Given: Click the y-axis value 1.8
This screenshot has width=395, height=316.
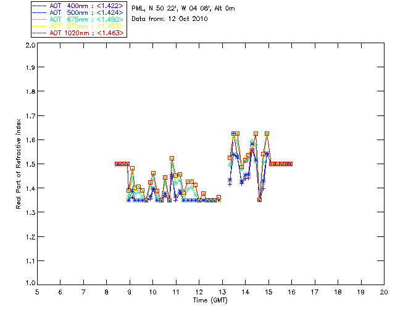Looking at the screenshot, I should pyautogui.click(x=30, y=91).
